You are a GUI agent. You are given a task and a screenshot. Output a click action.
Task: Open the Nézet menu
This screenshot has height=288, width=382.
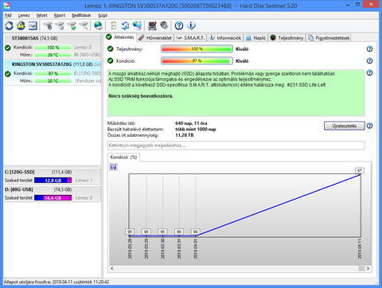click(x=42, y=15)
